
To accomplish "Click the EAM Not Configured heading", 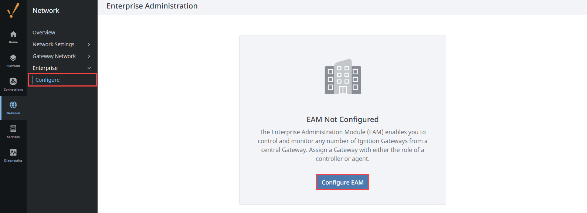I will coord(343,119).
